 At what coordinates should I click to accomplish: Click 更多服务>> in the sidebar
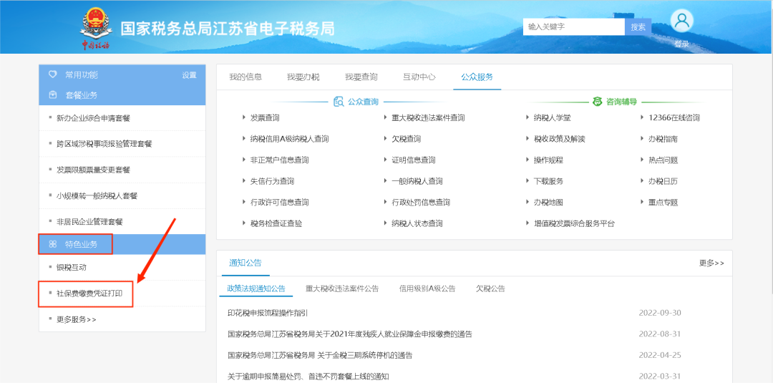77,319
